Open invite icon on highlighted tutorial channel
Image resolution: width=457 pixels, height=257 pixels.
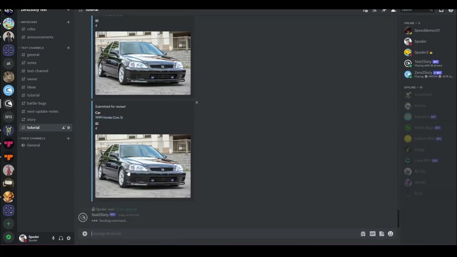[64, 128]
